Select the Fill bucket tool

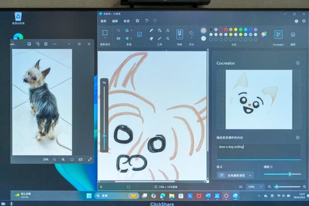pos(159,30)
